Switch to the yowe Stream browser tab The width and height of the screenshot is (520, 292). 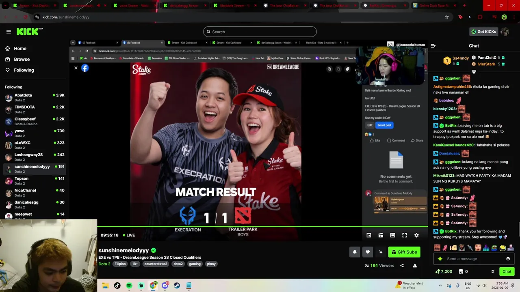[135, 6]
